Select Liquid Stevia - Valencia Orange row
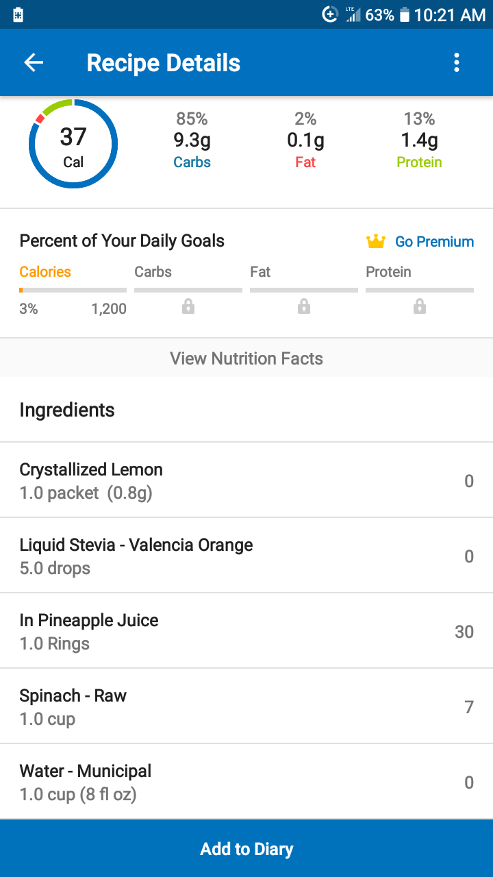This screenshot has height=877, width=493. click(x=246, y=556)
